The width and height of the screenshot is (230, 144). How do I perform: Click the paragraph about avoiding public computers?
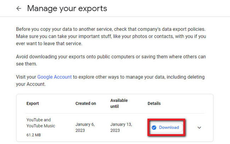click(111, 60)
